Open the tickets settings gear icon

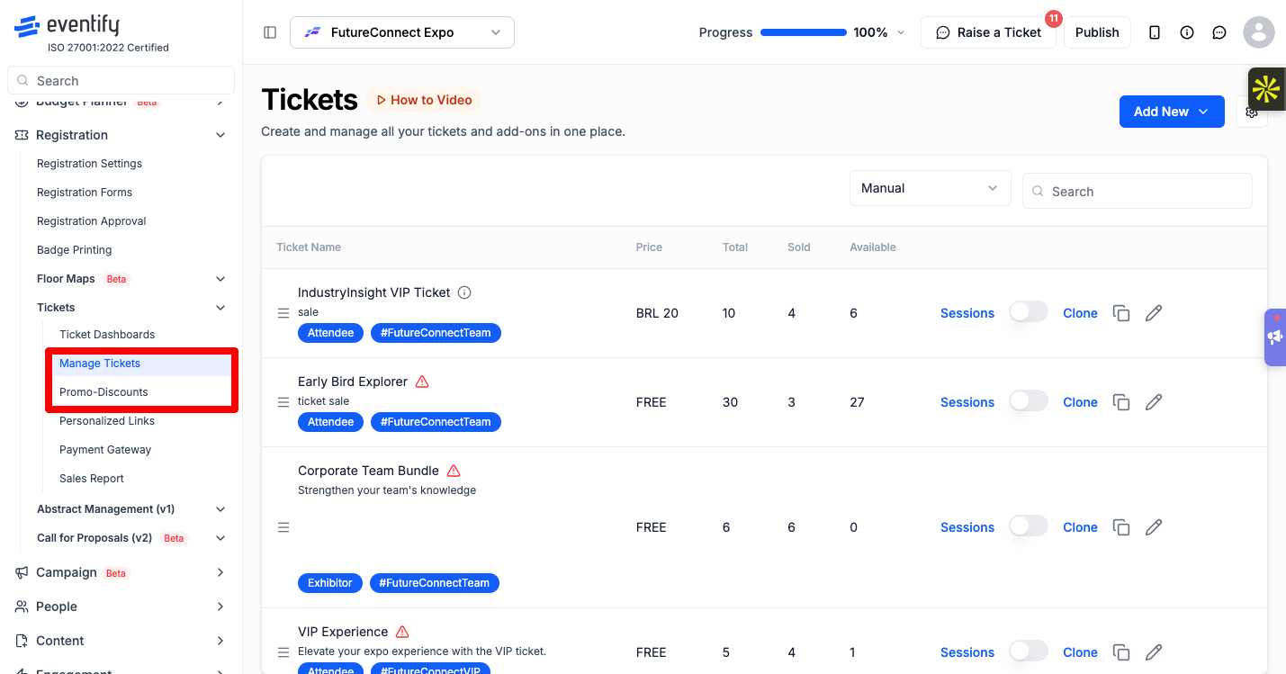[x=1251, y=112]
